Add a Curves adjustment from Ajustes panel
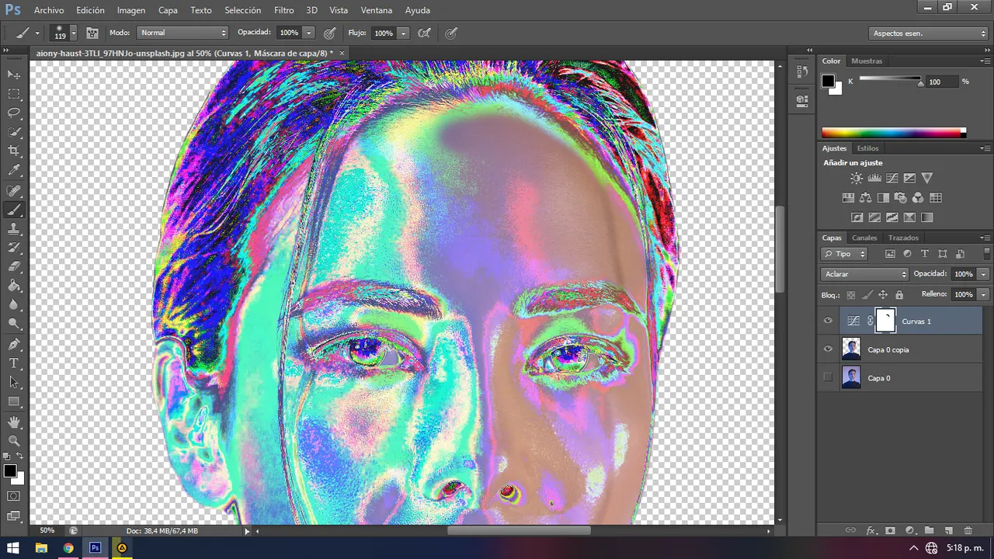994x559 pixels. coord(892,179)
